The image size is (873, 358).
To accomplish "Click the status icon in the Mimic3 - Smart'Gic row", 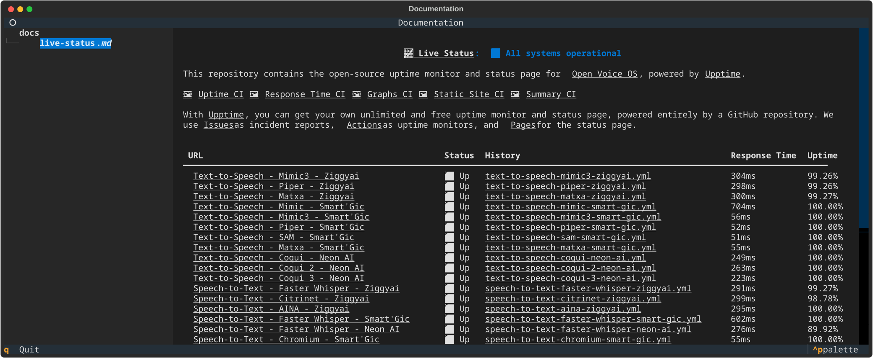I will pyautogui.click(x=450, y=217).
